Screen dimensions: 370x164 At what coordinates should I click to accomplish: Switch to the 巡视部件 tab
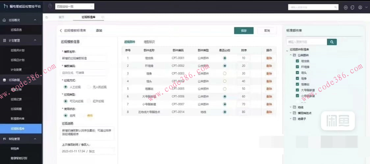point(130,42)
